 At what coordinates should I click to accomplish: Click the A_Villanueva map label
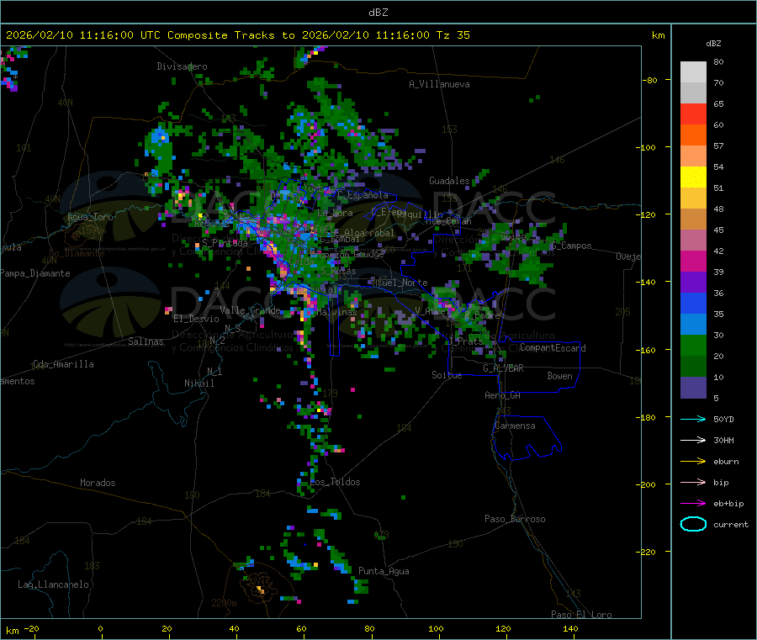[439, 84]
